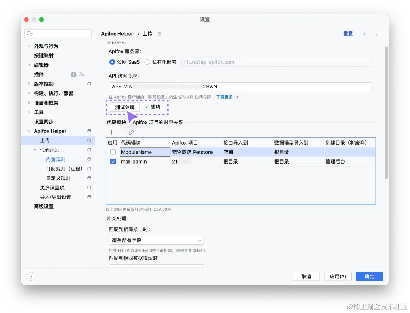
Task: Expand 构建、执行、部署 tree node
Action: click(x=29, y=93)
